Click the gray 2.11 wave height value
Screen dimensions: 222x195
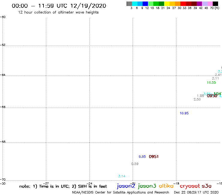click(x=215, y=78)
